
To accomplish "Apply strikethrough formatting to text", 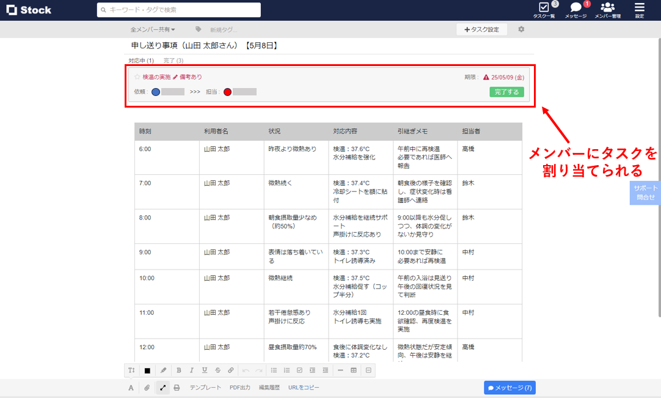I will point(217,370).
